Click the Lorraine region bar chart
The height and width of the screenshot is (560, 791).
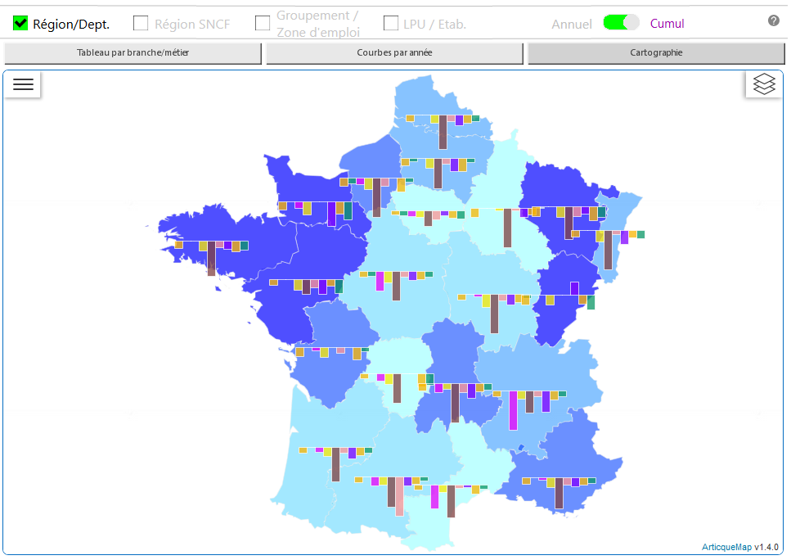pyautogui.click(x=569, y=221)
